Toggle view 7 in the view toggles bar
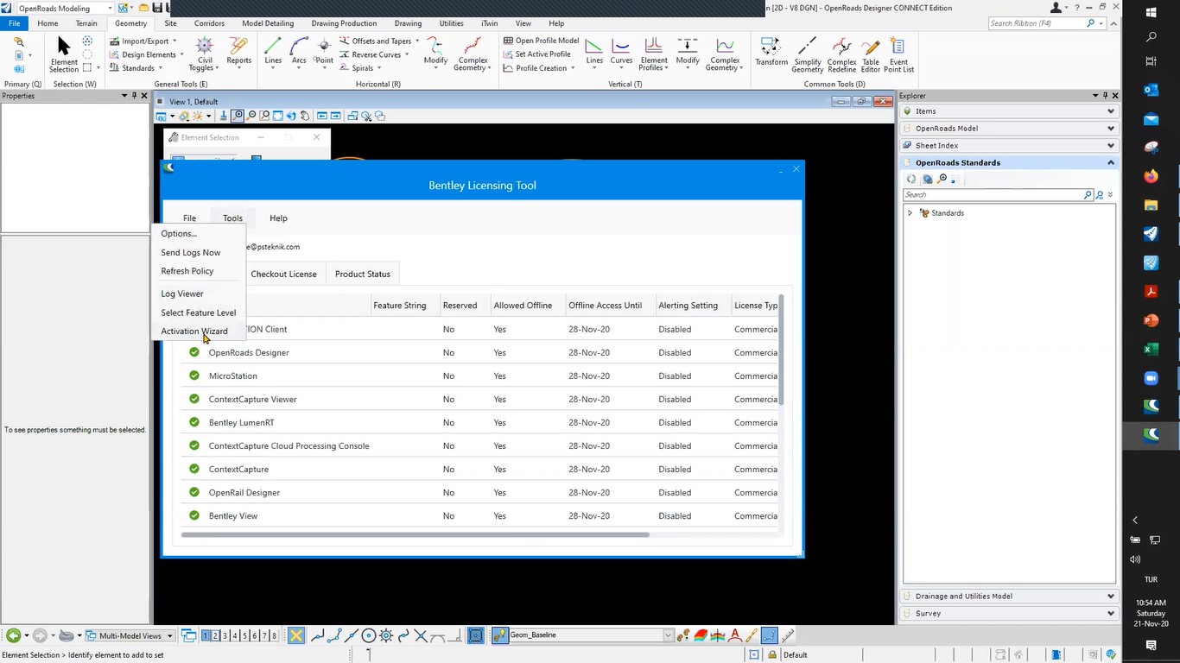Image resolution: width=1180 pixels, height=663 pixels. pyautogui.click(x=264, y=635)
